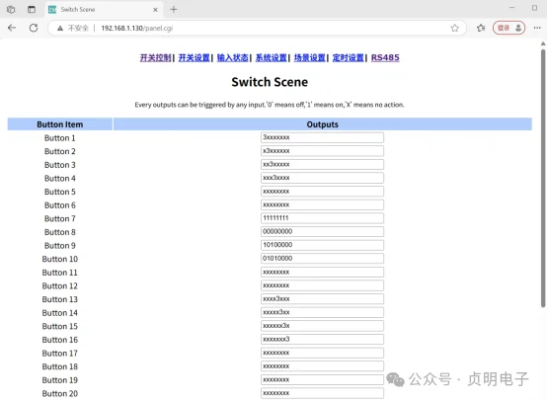Open the 开关控制 navigation link
Screen dimensions: 547x401
[x=156, y=57]
